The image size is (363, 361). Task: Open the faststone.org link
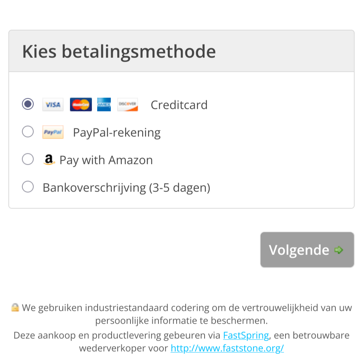pyautogui.click(x=227, y=348)
